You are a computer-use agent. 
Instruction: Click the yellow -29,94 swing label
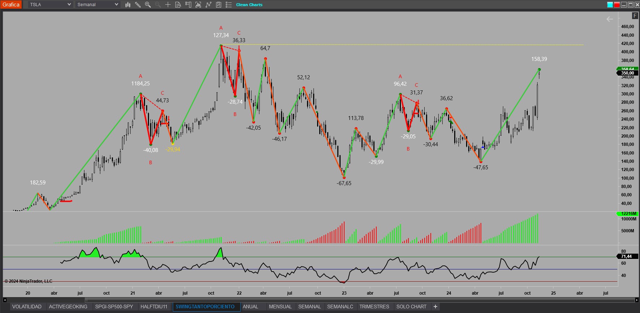click(172, 149)
